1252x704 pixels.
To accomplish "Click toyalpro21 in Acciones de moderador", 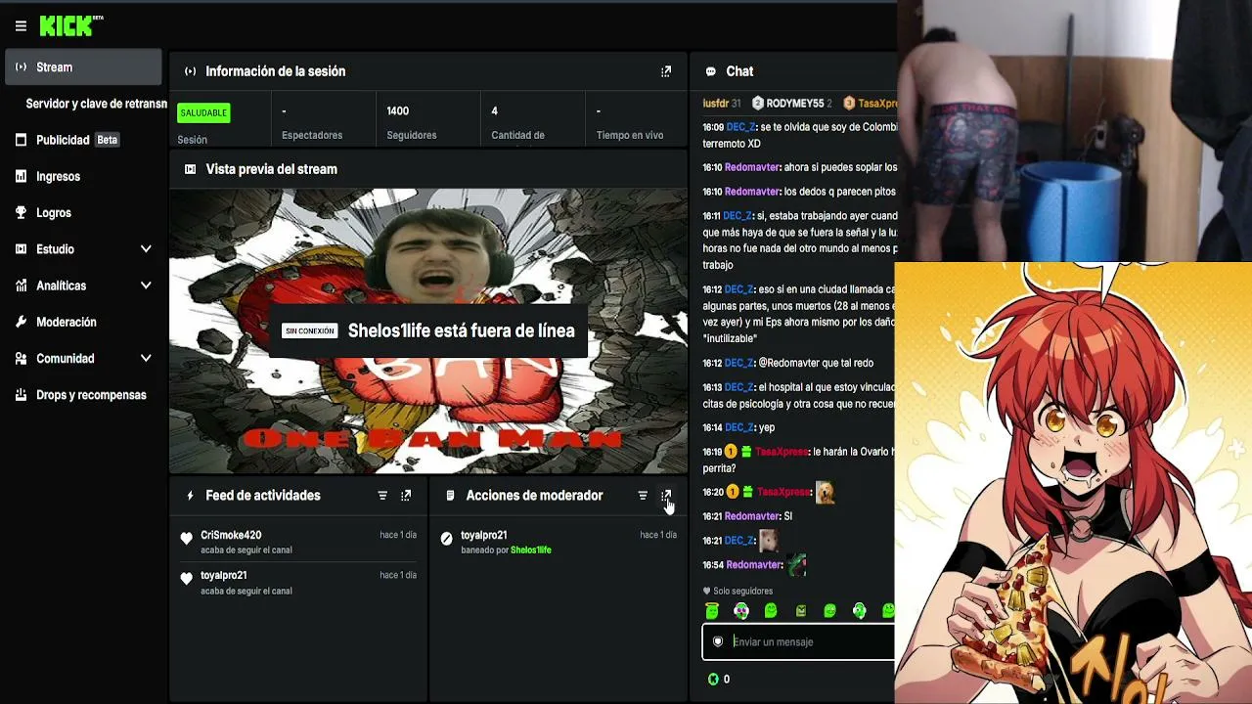I will pos(484,535).
